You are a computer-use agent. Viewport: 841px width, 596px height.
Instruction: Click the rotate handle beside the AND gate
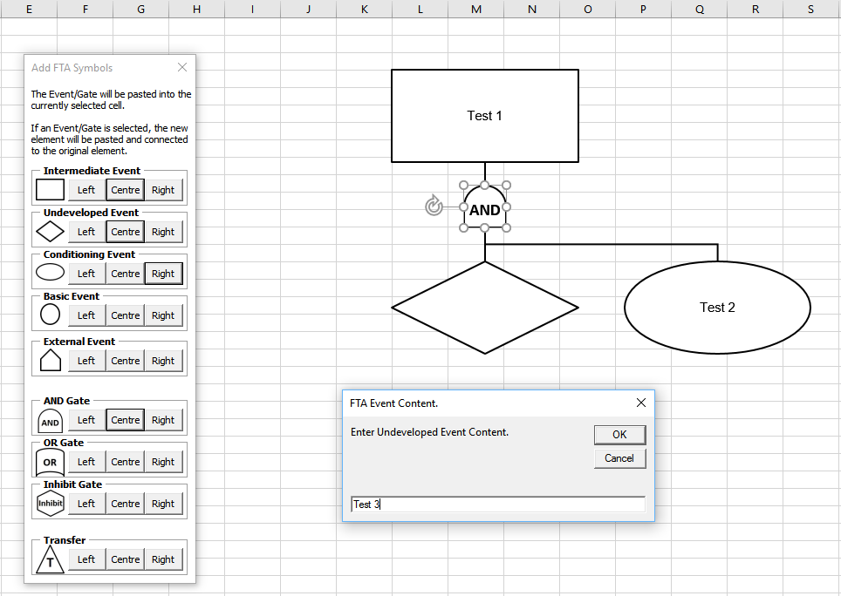click(x=434, y=207)
